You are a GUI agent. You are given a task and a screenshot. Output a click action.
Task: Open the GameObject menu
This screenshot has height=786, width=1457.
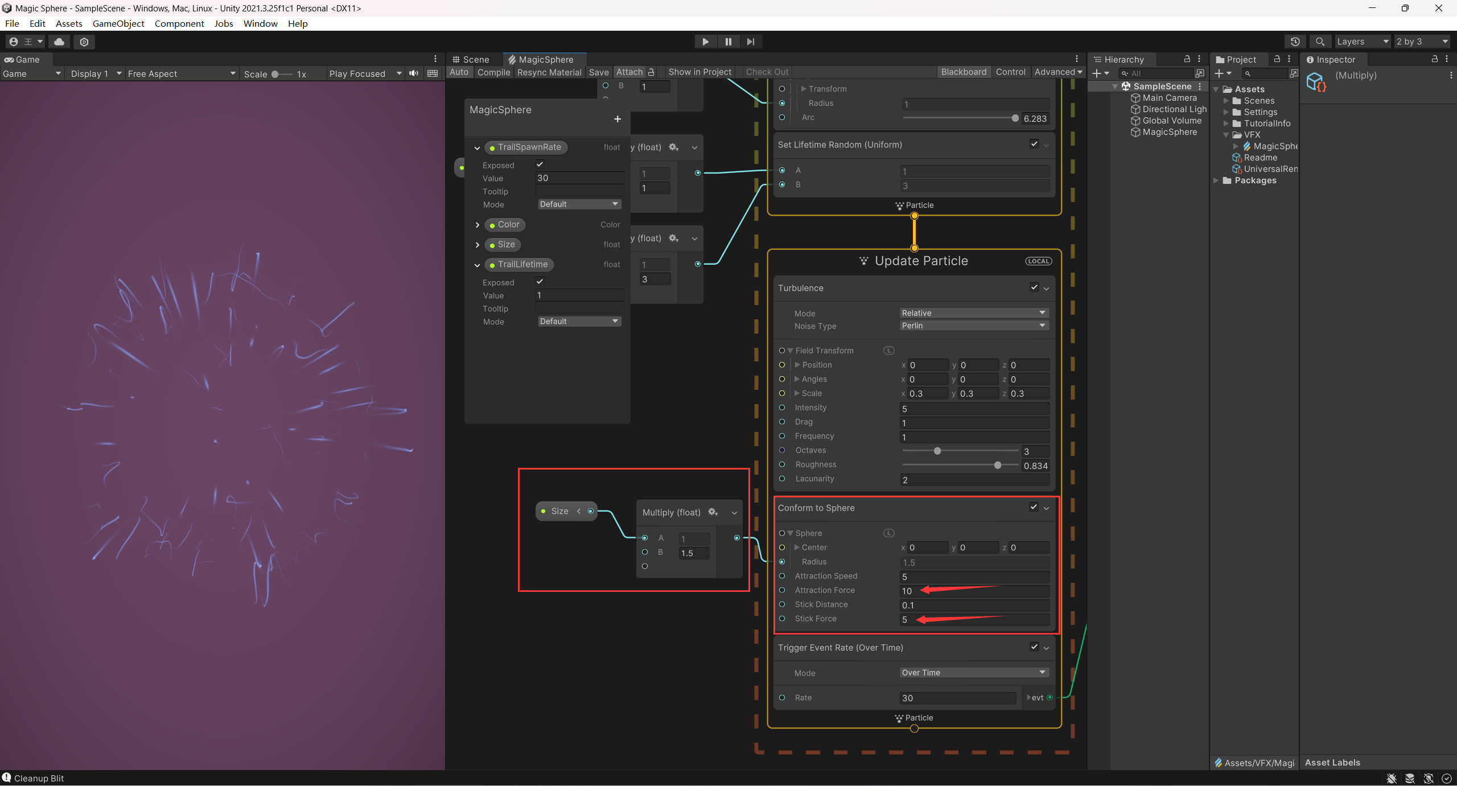[118, 23]
